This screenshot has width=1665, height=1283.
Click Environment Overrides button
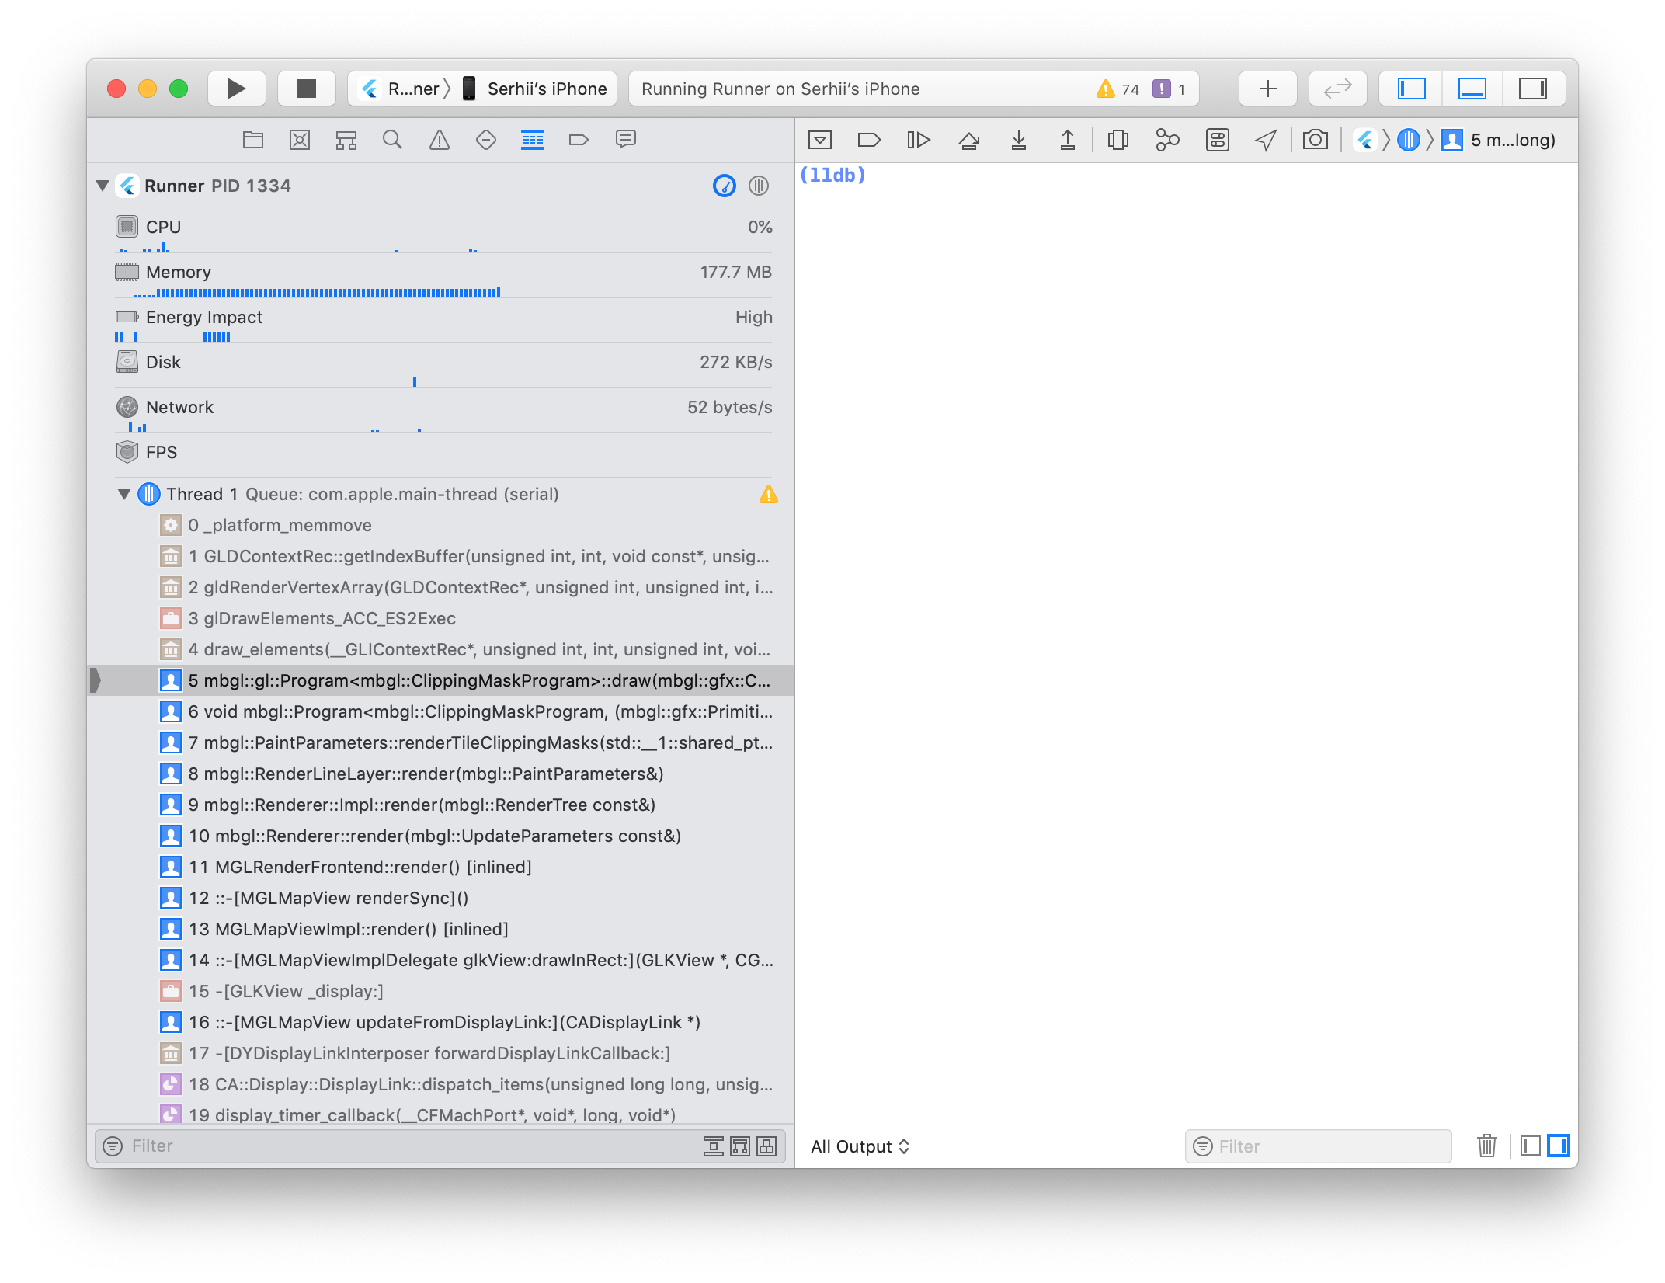[1217, 140]
